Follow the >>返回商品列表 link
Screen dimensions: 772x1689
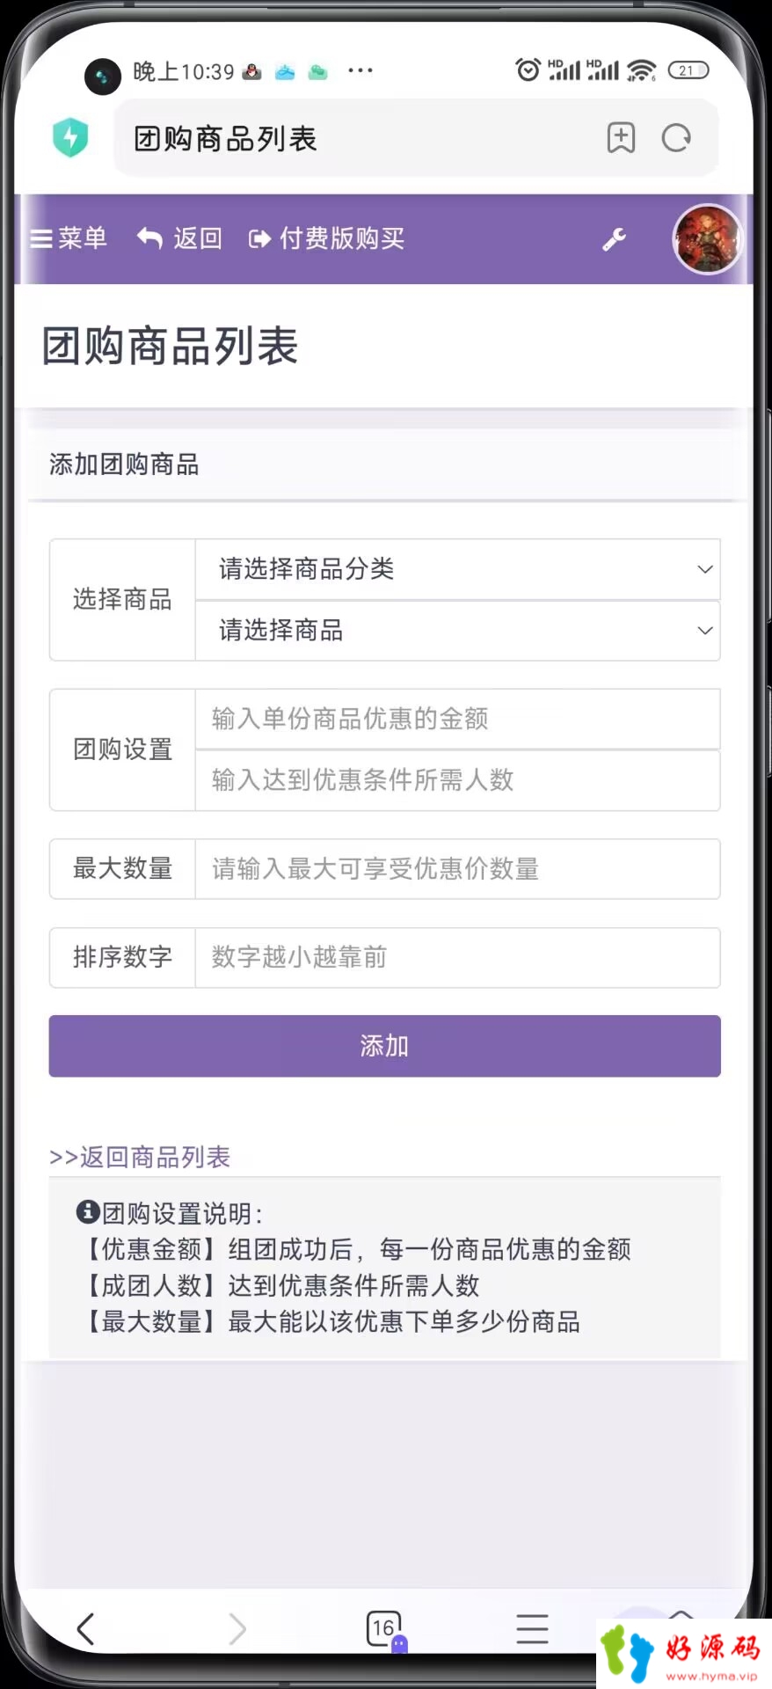pos(140,1157)
